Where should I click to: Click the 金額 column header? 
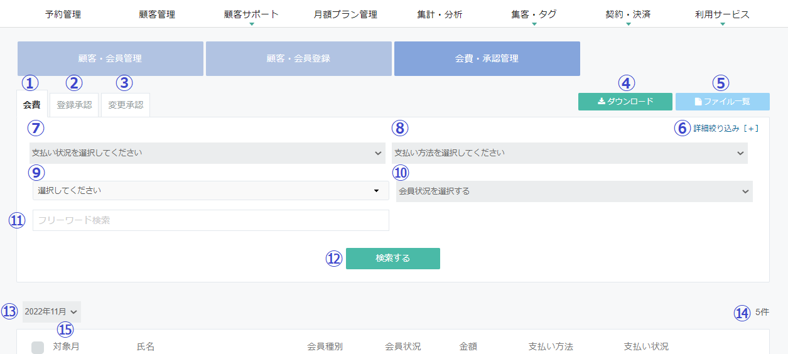click(x=468, y=346)
